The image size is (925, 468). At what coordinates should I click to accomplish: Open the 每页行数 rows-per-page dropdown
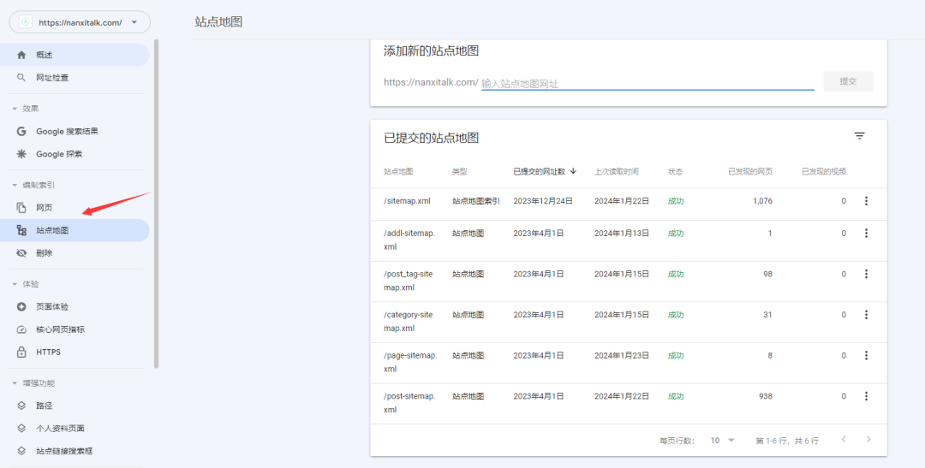[x=723, y=441]
